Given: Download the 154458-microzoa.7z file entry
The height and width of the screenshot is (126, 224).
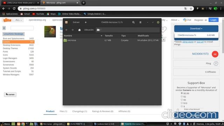Looking at the screenshot, I should pos(196,35).
